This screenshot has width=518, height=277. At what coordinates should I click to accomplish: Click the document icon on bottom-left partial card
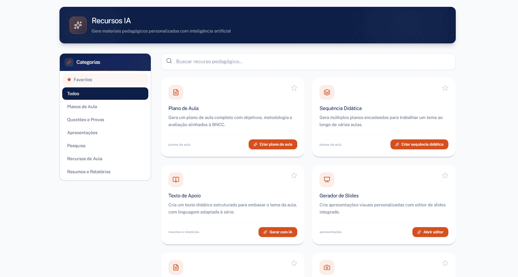pyautogui.click(x=176, y=267)
